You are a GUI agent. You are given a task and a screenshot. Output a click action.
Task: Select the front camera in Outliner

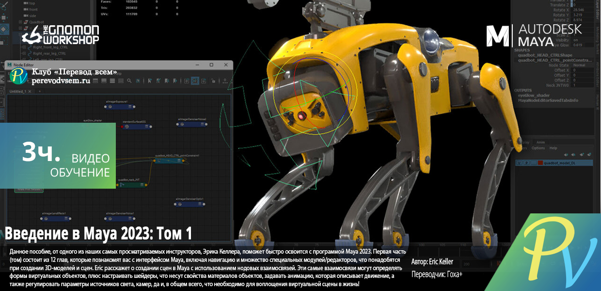click(x=33, y=9)
